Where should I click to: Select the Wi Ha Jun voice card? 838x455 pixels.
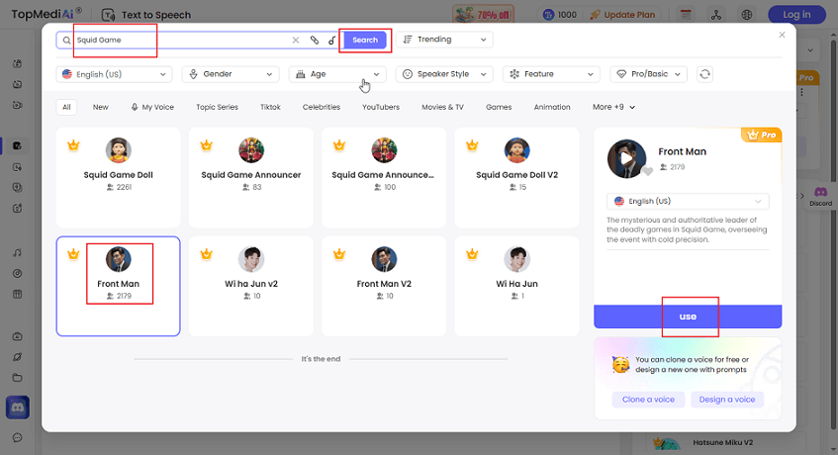pyautogui.click(x=516, y=286)
